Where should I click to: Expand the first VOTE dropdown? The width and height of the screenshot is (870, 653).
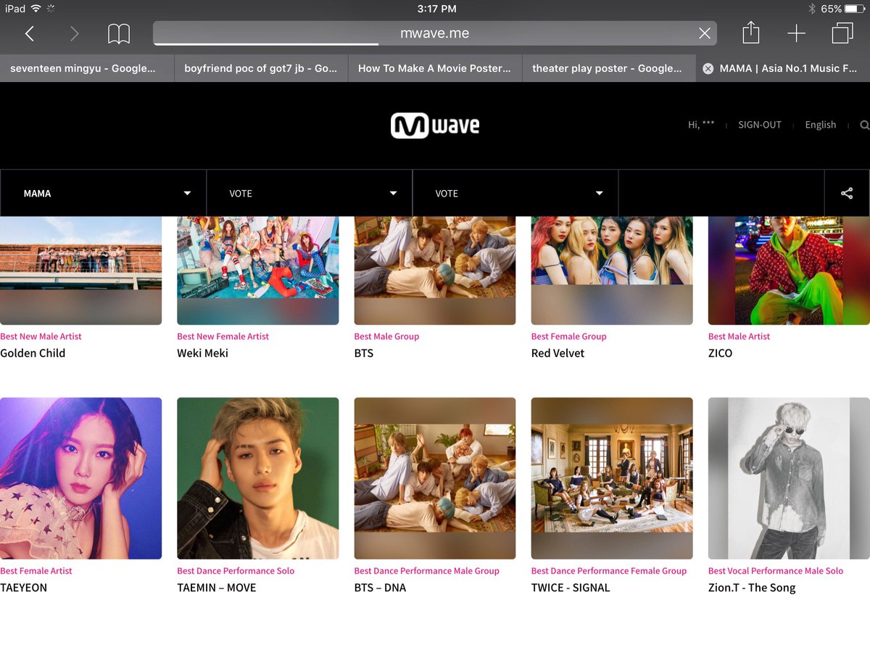point(310,193)
